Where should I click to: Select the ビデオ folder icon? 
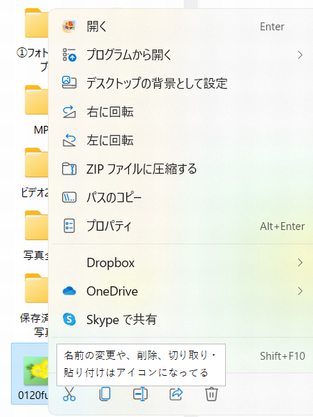click(x=37, y=163)
